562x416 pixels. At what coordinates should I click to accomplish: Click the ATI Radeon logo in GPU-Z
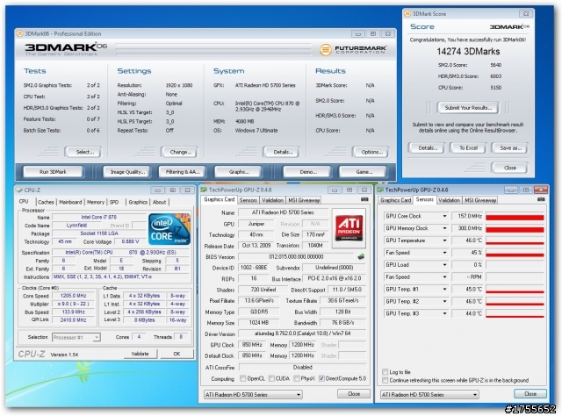click(x=349, y=228)
